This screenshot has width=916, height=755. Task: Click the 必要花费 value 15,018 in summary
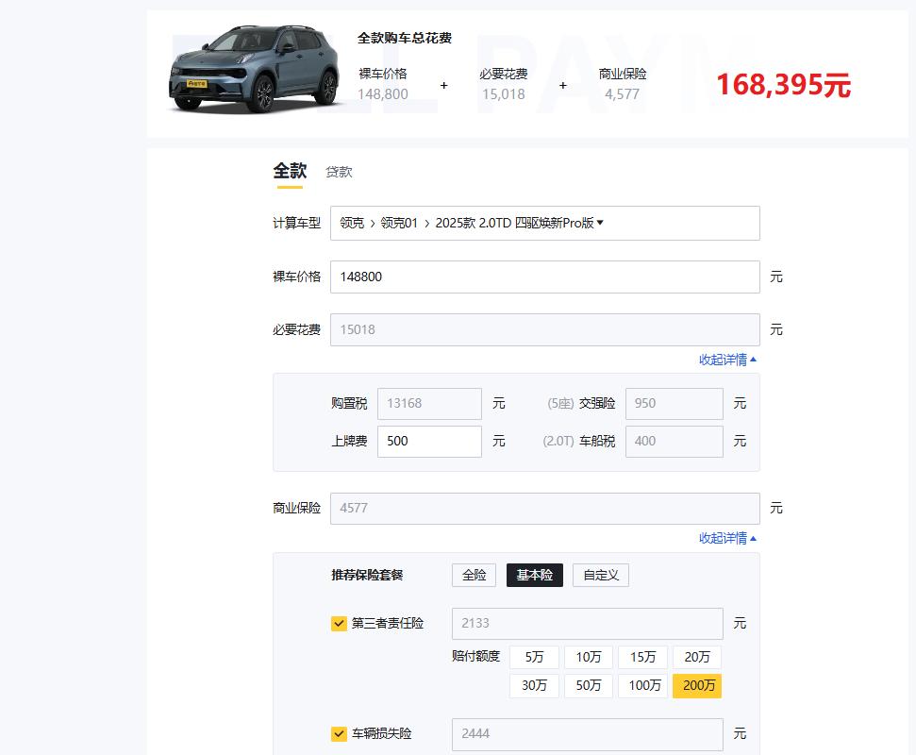tap(504, 94)
